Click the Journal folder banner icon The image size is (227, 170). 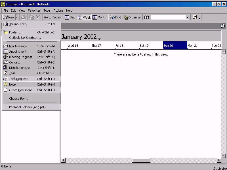(x=223, y=26)
